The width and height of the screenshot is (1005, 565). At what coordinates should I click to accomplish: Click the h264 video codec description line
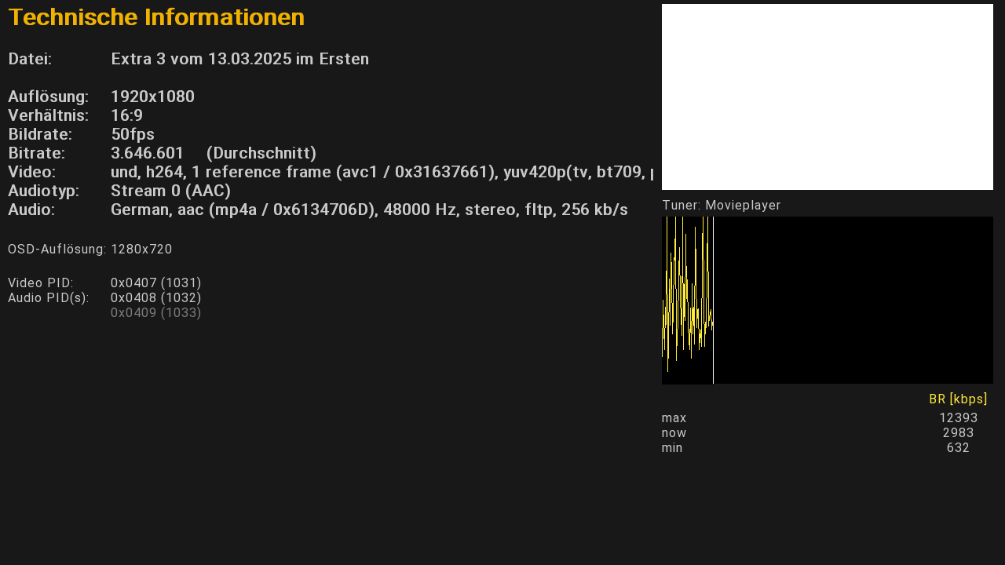[382, 172]
